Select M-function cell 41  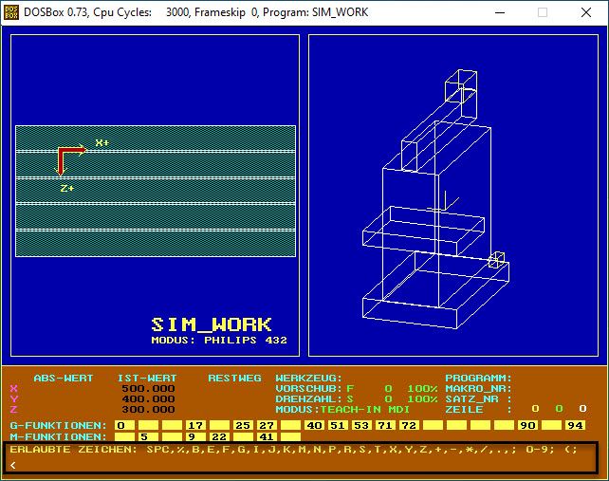[x=267, y=436]
